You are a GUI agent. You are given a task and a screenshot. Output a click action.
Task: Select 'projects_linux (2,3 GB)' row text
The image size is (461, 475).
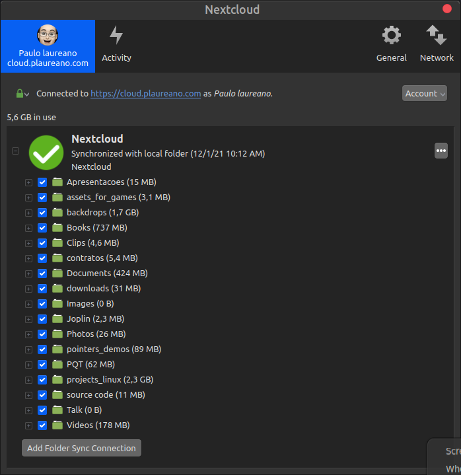(110, 380)
